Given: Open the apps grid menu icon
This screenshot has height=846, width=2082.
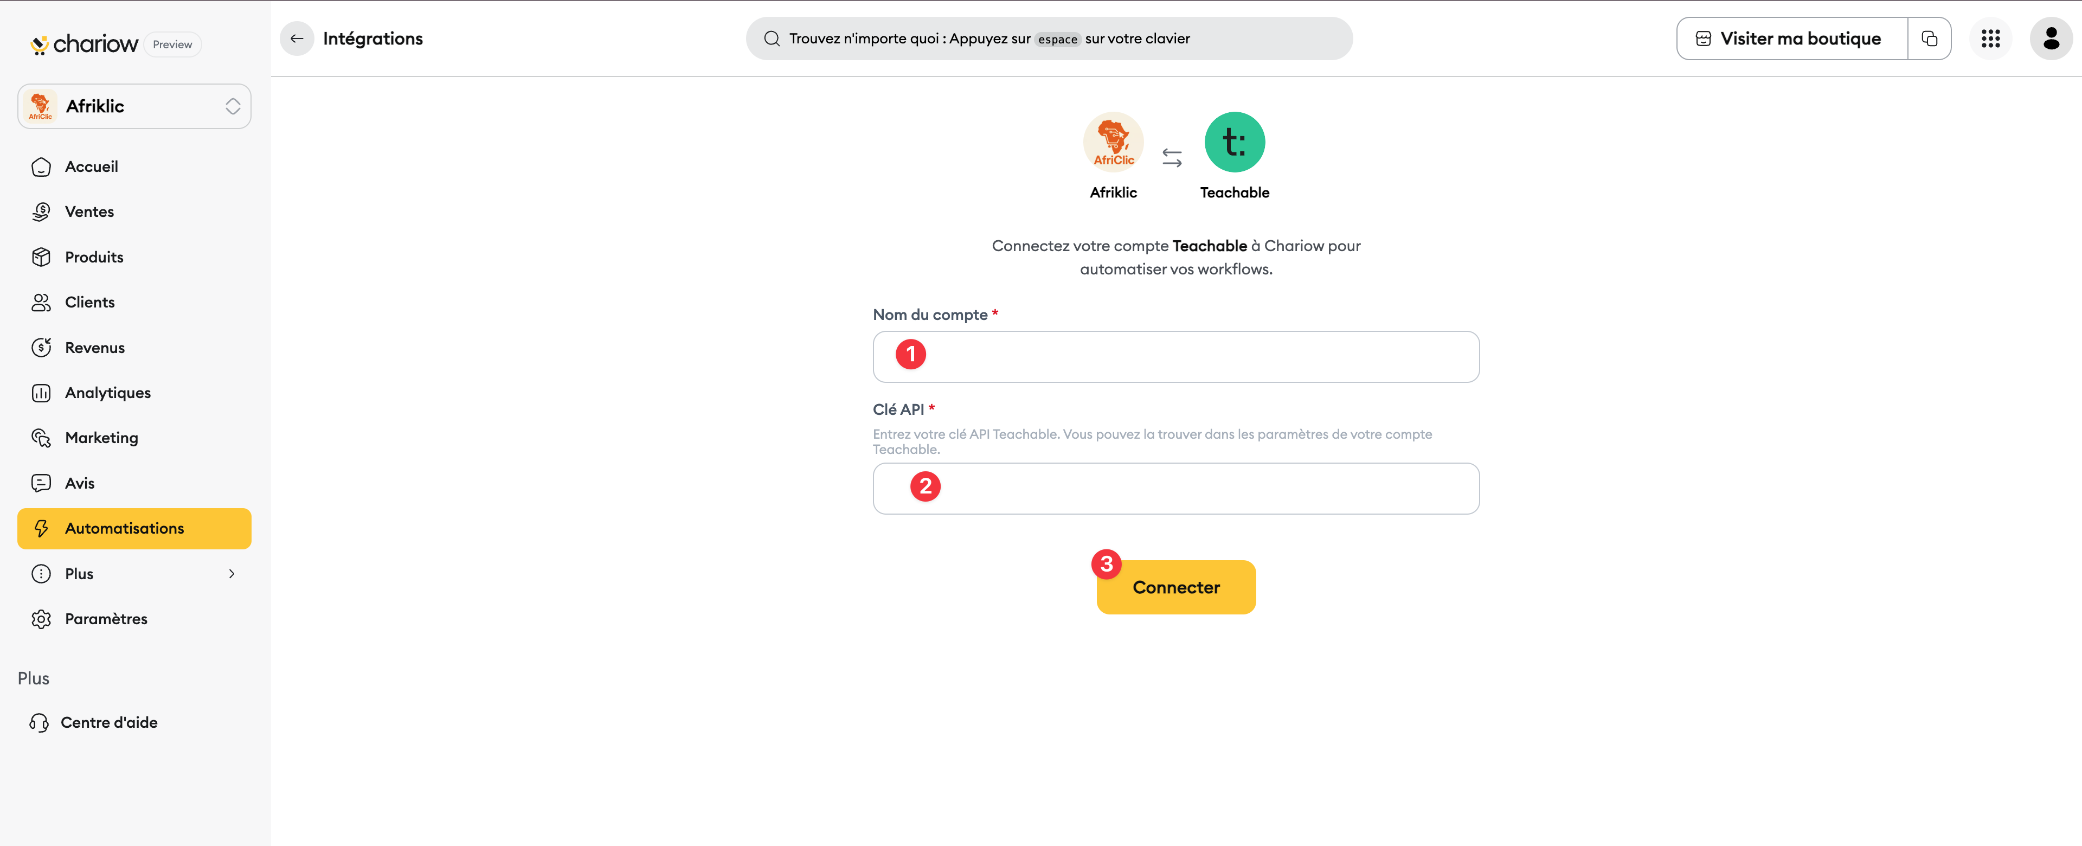Looking at the screenshot, I should 1990,39.
